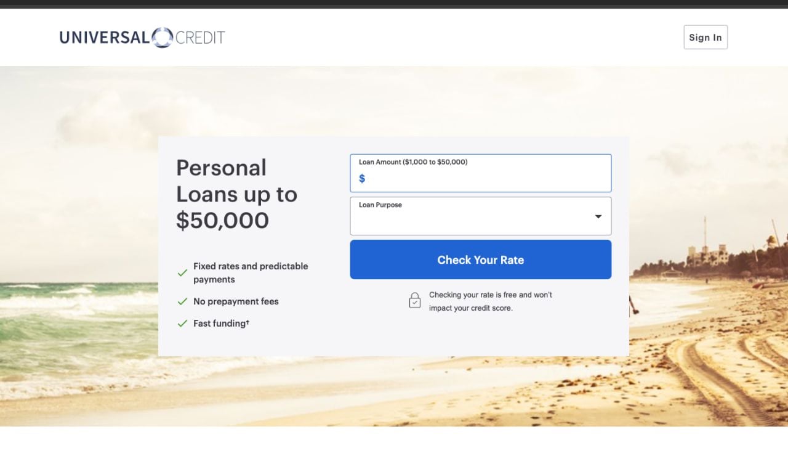Click the Universal Credit circular logo emblem

coord(162,38)
